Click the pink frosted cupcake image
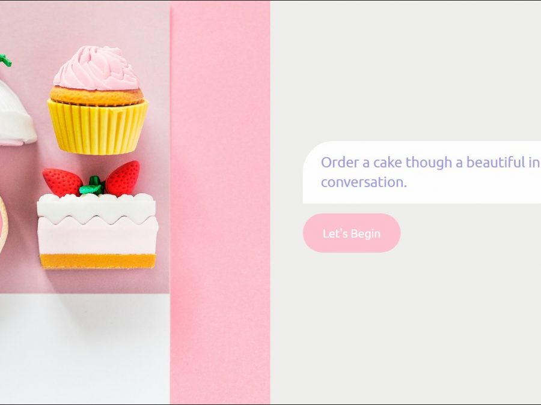Screen dimensions: 541x405 click(97, 100)
